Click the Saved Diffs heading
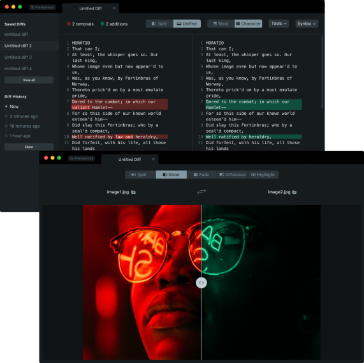This screenshot has width=364, height=363. pos(15,24)
